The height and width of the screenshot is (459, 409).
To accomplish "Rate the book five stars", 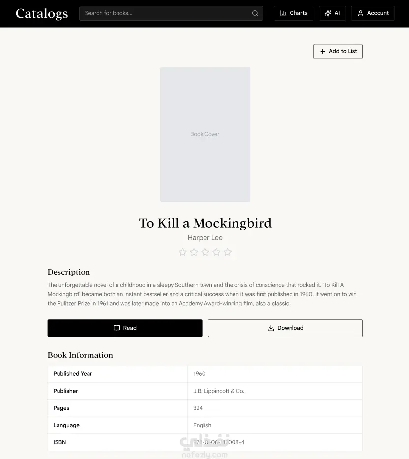I will (x=228, y=252).
